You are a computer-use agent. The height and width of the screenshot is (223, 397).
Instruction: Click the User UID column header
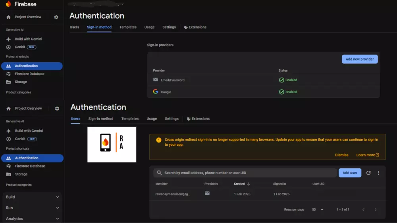pos(318,184)
